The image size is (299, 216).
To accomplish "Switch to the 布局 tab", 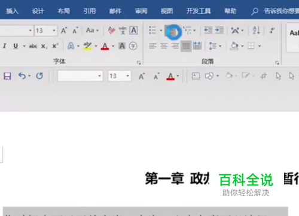I will click(64, 11).
